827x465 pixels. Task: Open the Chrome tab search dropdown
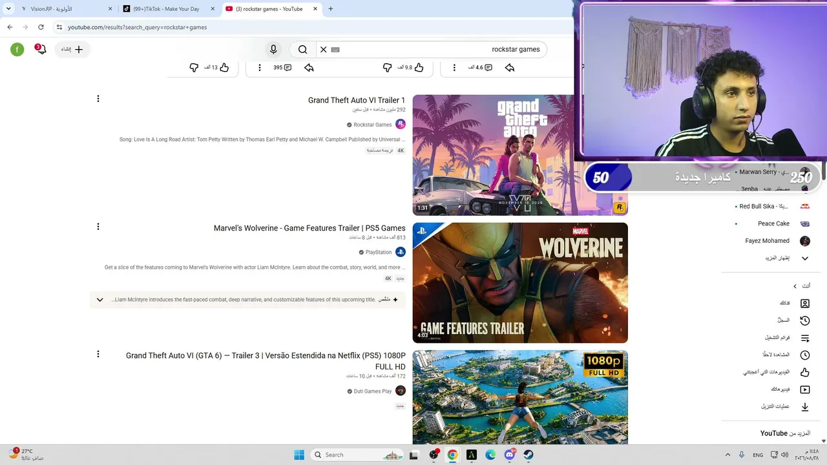click(x=8, y=9)
